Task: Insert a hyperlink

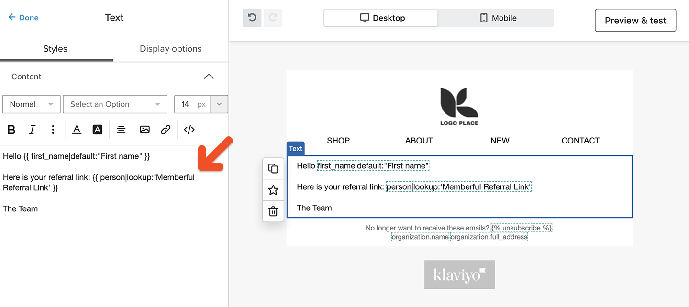Action: pyautogui.click(x=166, y=130)
